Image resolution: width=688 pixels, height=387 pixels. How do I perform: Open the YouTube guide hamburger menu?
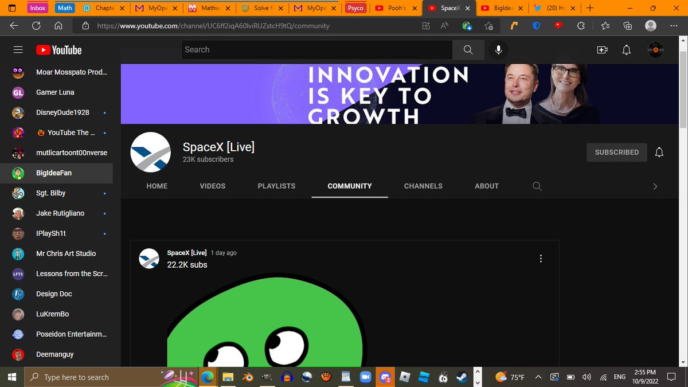pos(18,50)
